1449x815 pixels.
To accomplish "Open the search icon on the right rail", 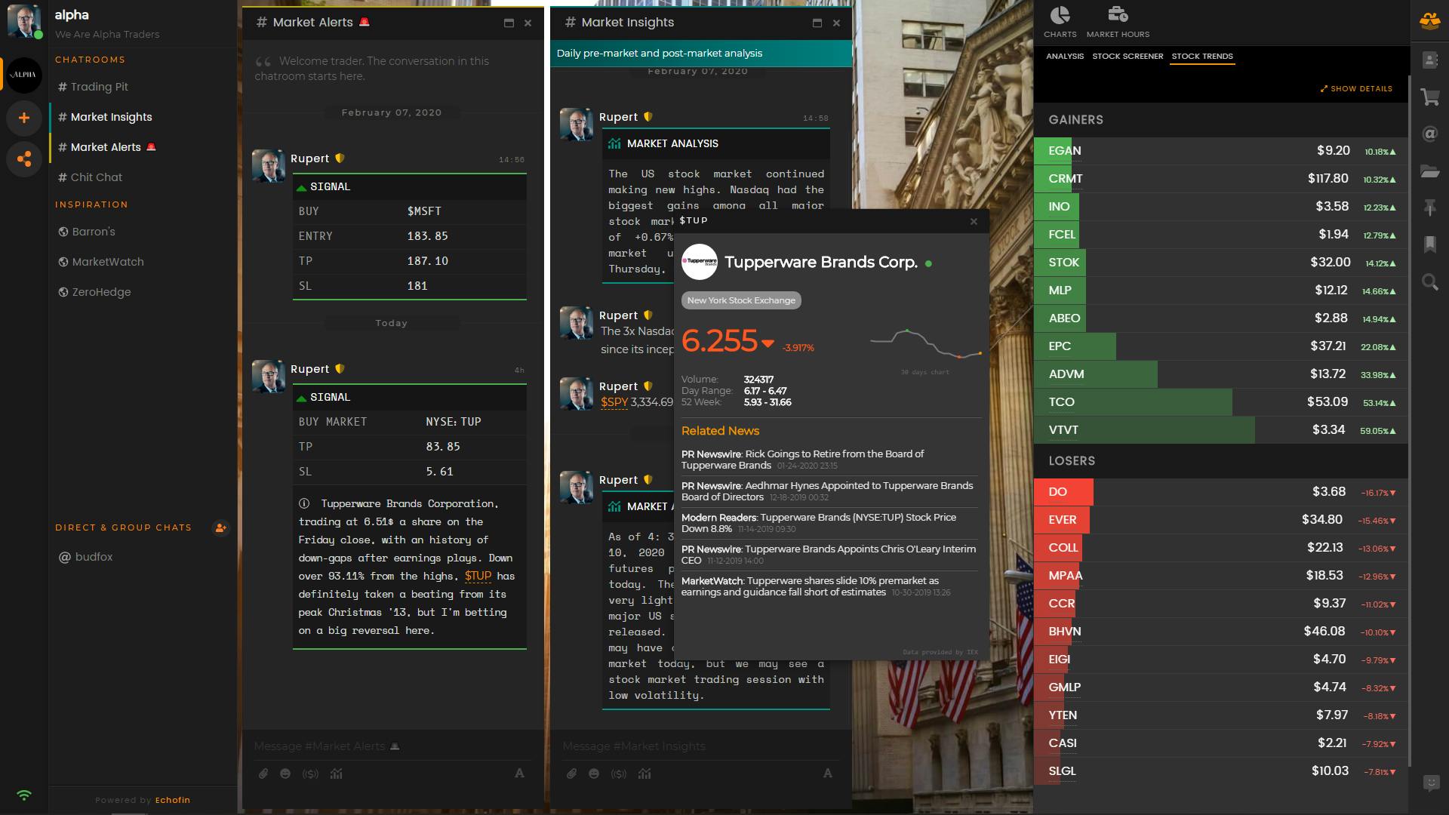I will (1429, 282).
